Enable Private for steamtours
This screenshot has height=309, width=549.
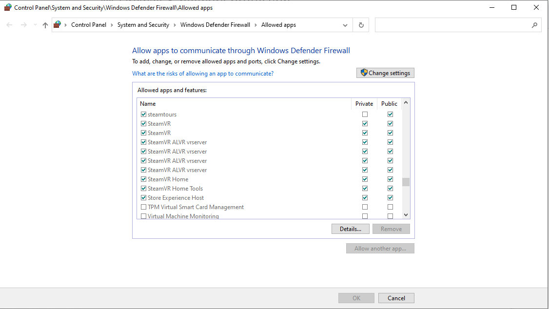pos(365,115)
